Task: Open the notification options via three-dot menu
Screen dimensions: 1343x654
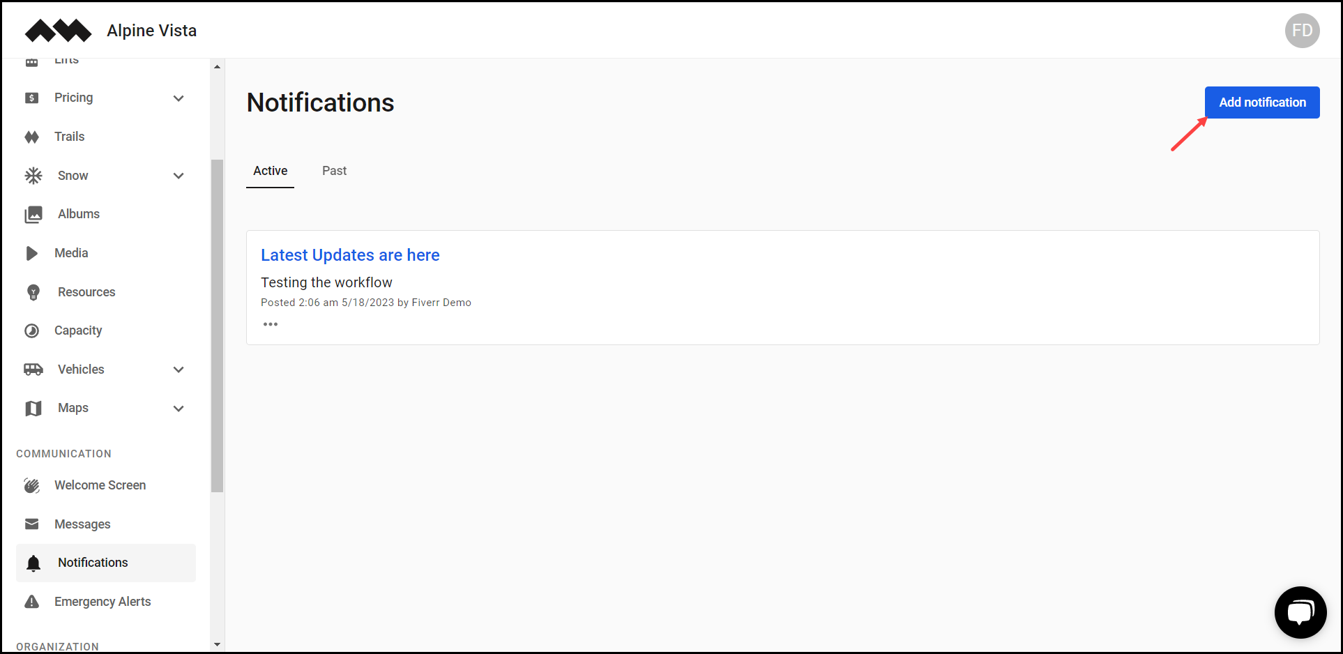Action: 271,324
